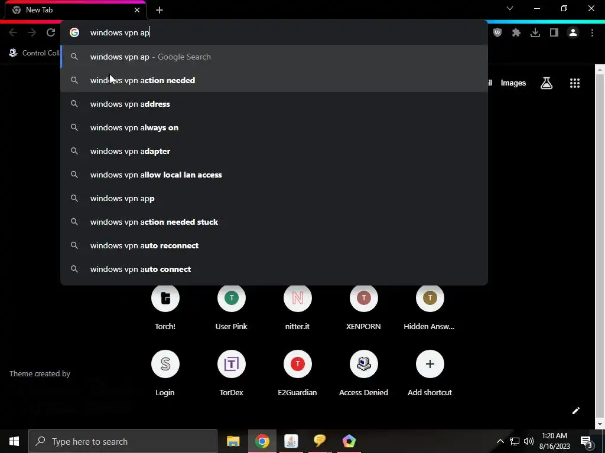Select "windows vpn action needed stuck" suggestion
This screenshot has width=605, height=453.
[x=274, y=222]
